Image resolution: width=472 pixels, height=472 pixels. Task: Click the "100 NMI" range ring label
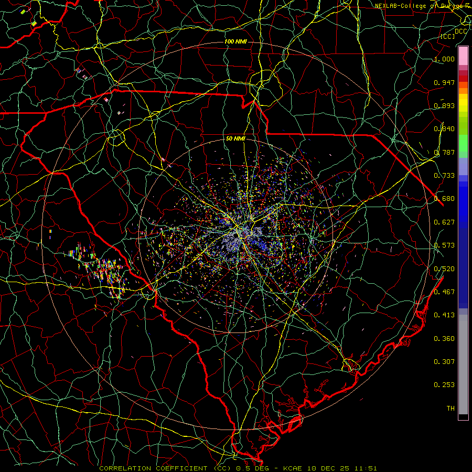point(235,41)
